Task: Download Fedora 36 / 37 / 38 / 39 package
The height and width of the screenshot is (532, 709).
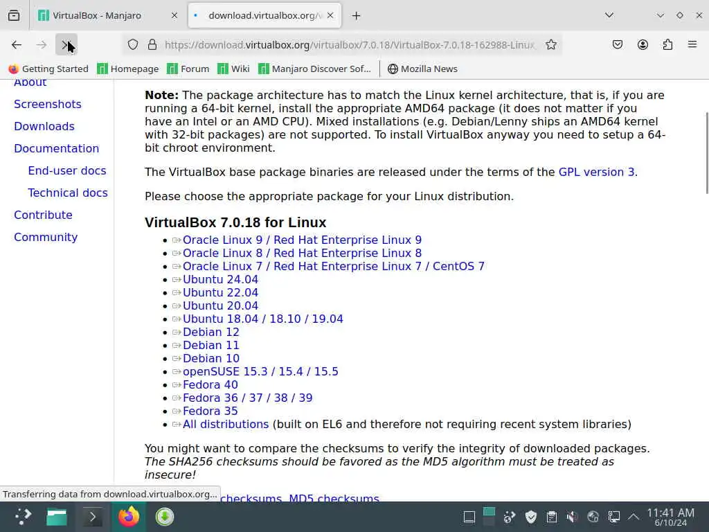Action: click(247, 398)
